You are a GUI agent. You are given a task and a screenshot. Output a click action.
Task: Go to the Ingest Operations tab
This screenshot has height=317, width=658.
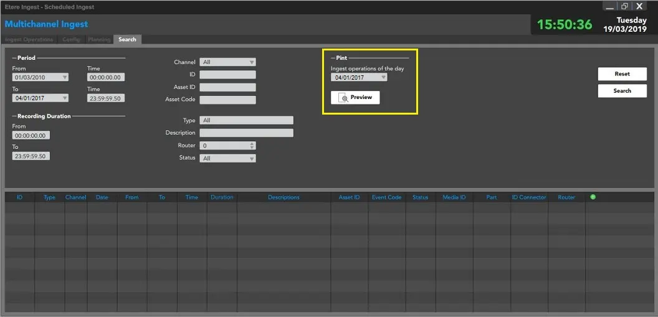pyautogui.click(x=31, y=39)
